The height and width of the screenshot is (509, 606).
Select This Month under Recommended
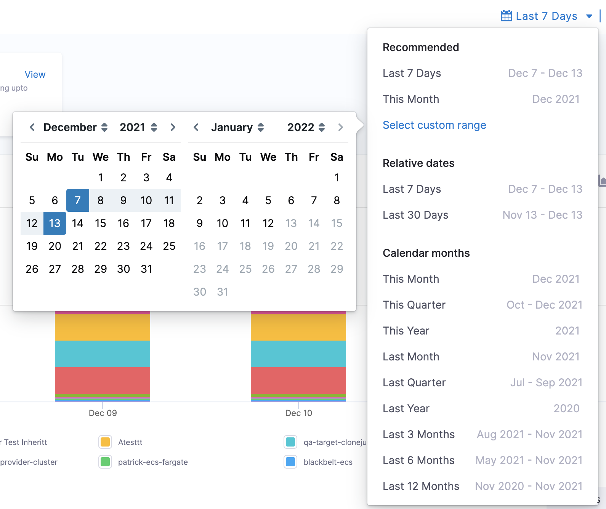(x=483, y=99)
